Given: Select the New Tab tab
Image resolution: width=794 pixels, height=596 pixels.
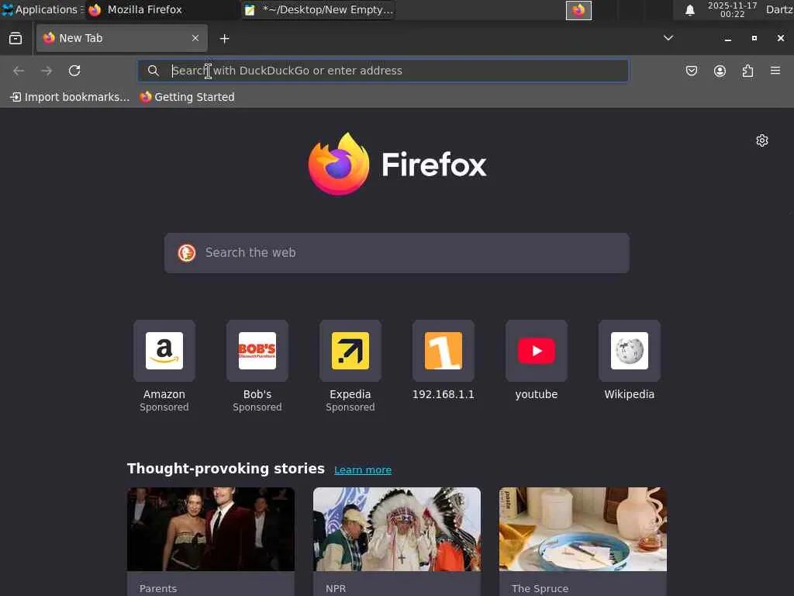Looking at the screenshot, I should click(x=122, y=38).
